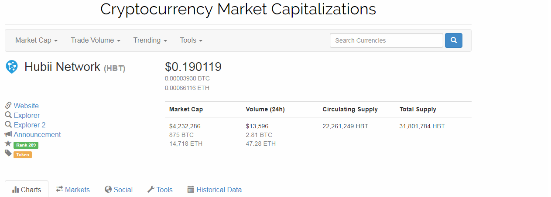Click the 47.28 ETH volume value

(261, 144)
